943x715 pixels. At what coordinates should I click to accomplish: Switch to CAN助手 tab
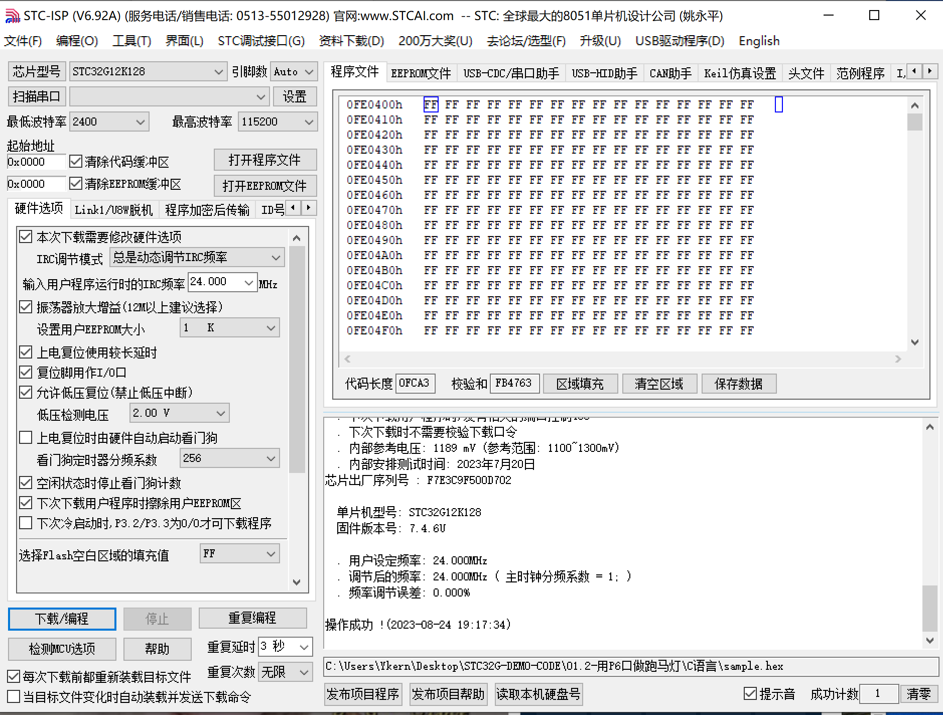(670, 73)
